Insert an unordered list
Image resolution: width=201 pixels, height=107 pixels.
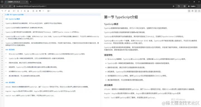(33, 11)
